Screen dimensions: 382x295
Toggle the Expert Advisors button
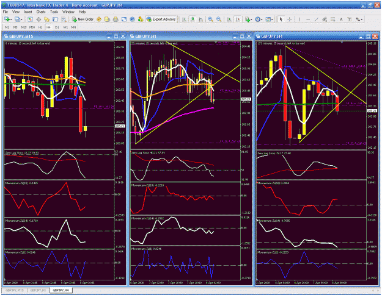(x=161, y=19)
